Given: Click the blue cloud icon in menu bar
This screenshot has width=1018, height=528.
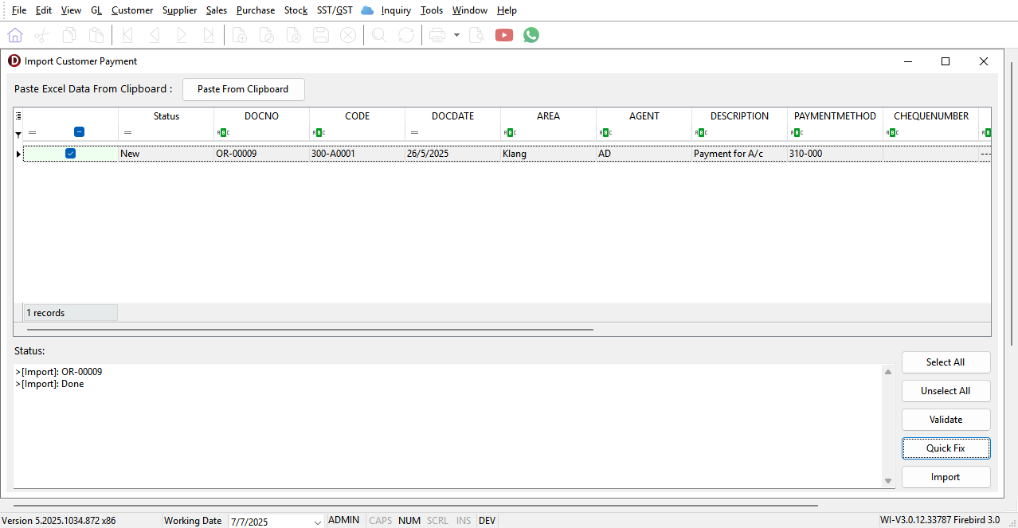Looking at the screenshot, I should (x=367, y=10).
